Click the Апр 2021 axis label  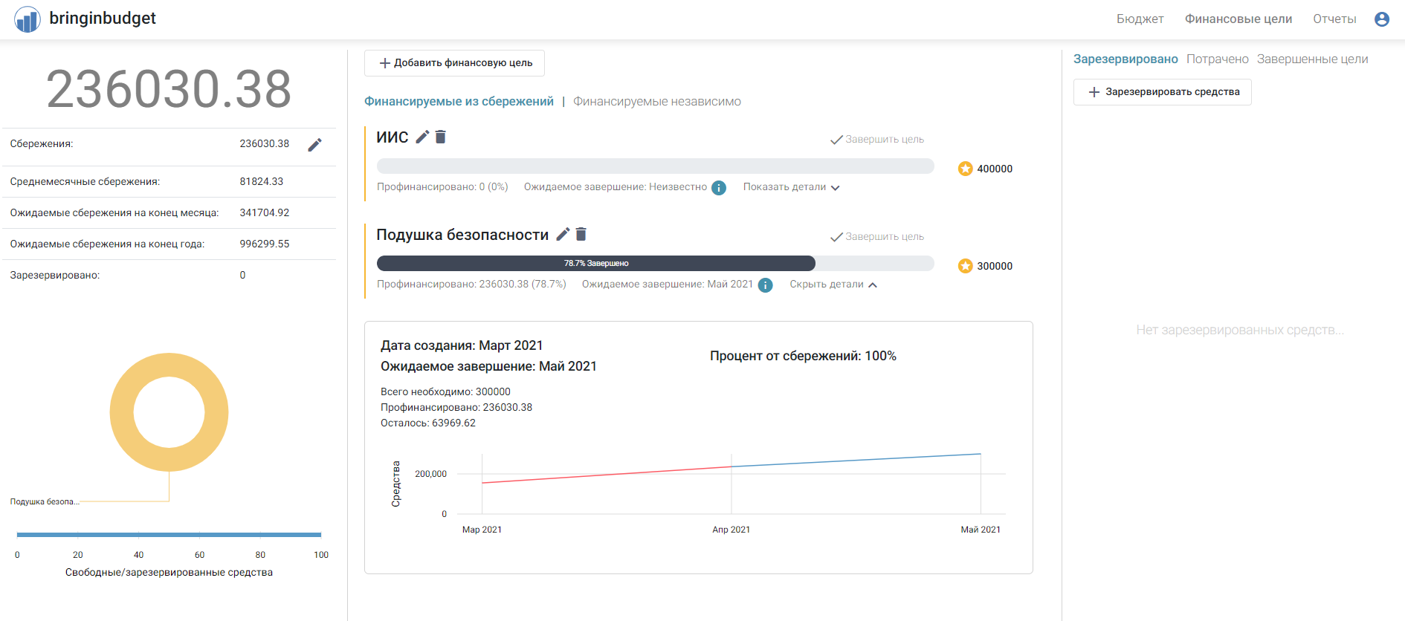[x=731, y=530]
